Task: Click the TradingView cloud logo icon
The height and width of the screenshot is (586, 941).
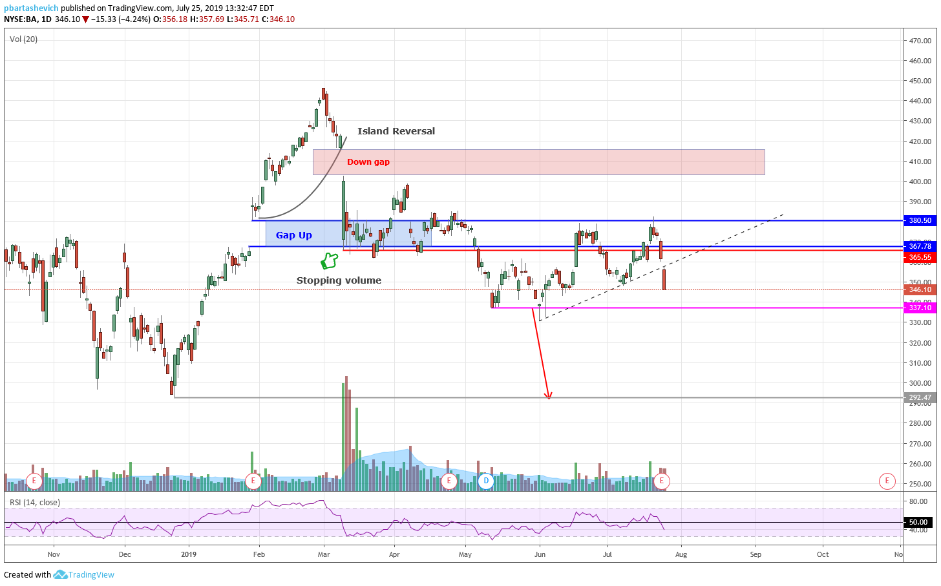Action: 60,574
